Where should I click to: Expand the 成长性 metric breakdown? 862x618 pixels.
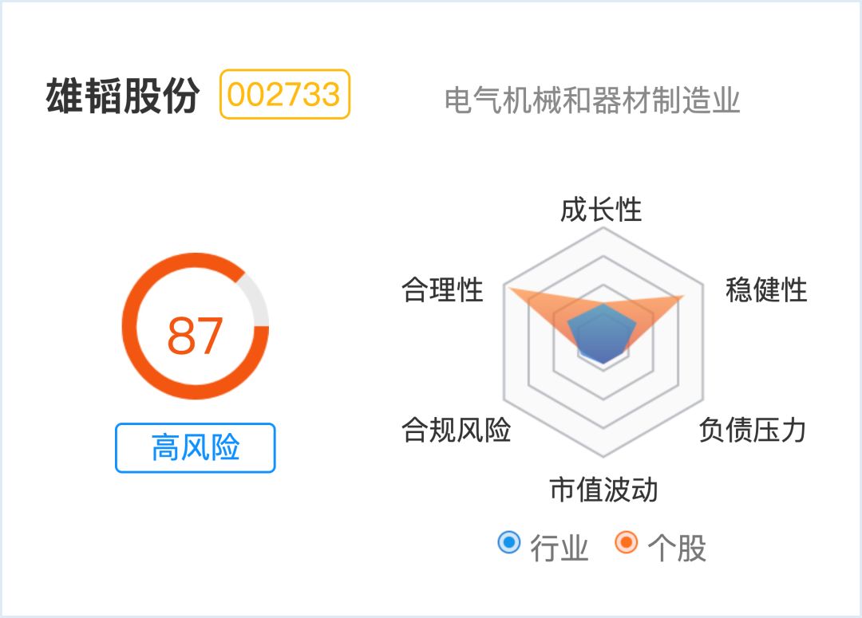coord(601,211)
